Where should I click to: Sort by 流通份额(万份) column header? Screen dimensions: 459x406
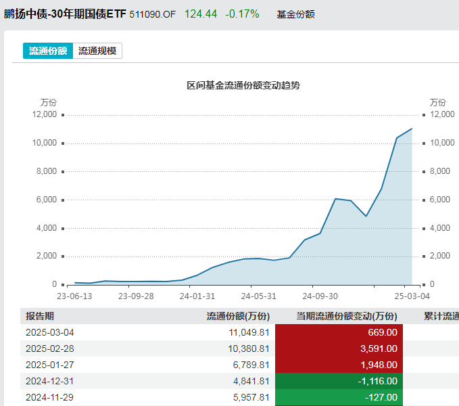(x=238, y=316)
